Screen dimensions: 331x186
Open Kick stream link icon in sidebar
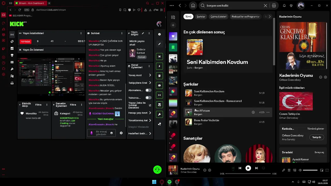click(12, 41)
